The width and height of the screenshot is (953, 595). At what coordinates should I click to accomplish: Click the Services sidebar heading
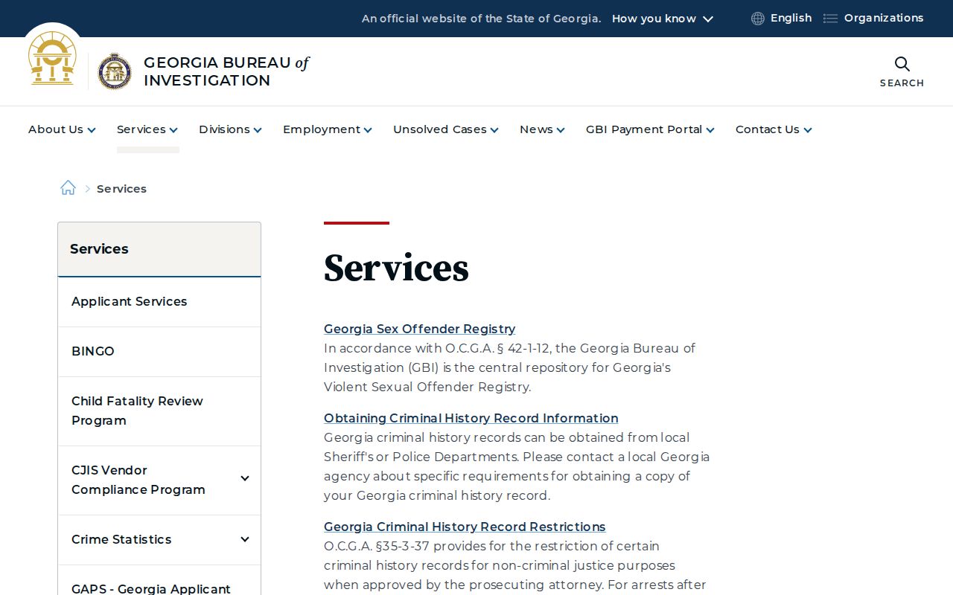99,249
